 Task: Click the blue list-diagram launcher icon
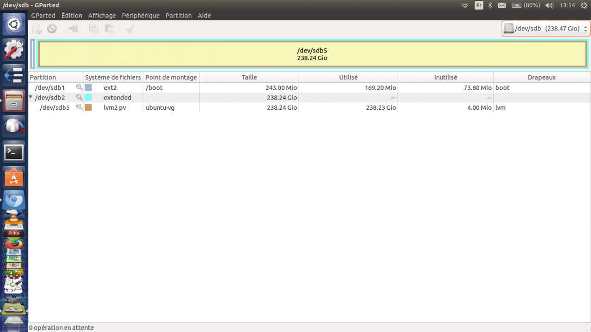pyautogui.click(x=14, y=75)
